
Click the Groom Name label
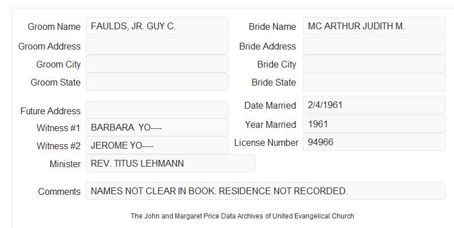[x=54, y=26]
